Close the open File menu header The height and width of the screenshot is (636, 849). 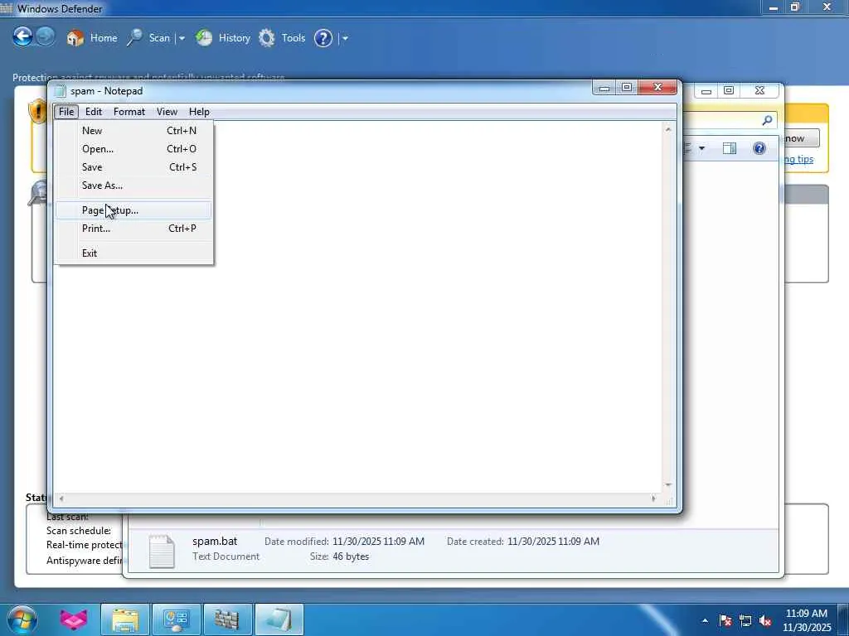click(x=66, y=112)
